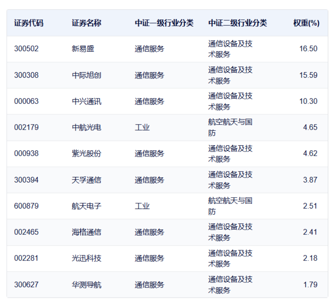Click 通信服务 in the 华测导航 row
The height and width of the screenshot is (304, 332).
tap(150, 285)
